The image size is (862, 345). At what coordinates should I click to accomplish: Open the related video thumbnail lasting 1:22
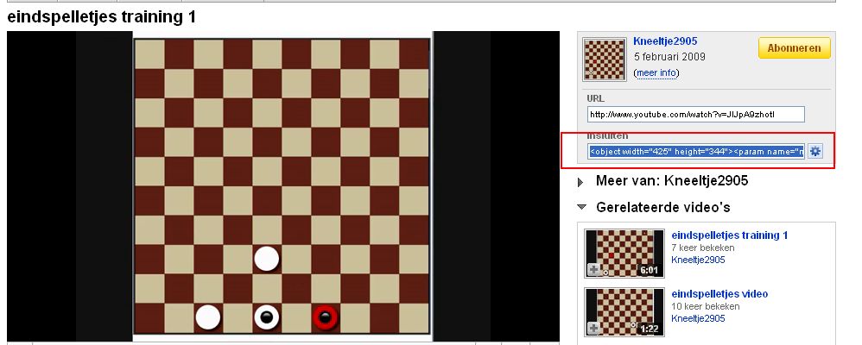(x=624, y=311)
